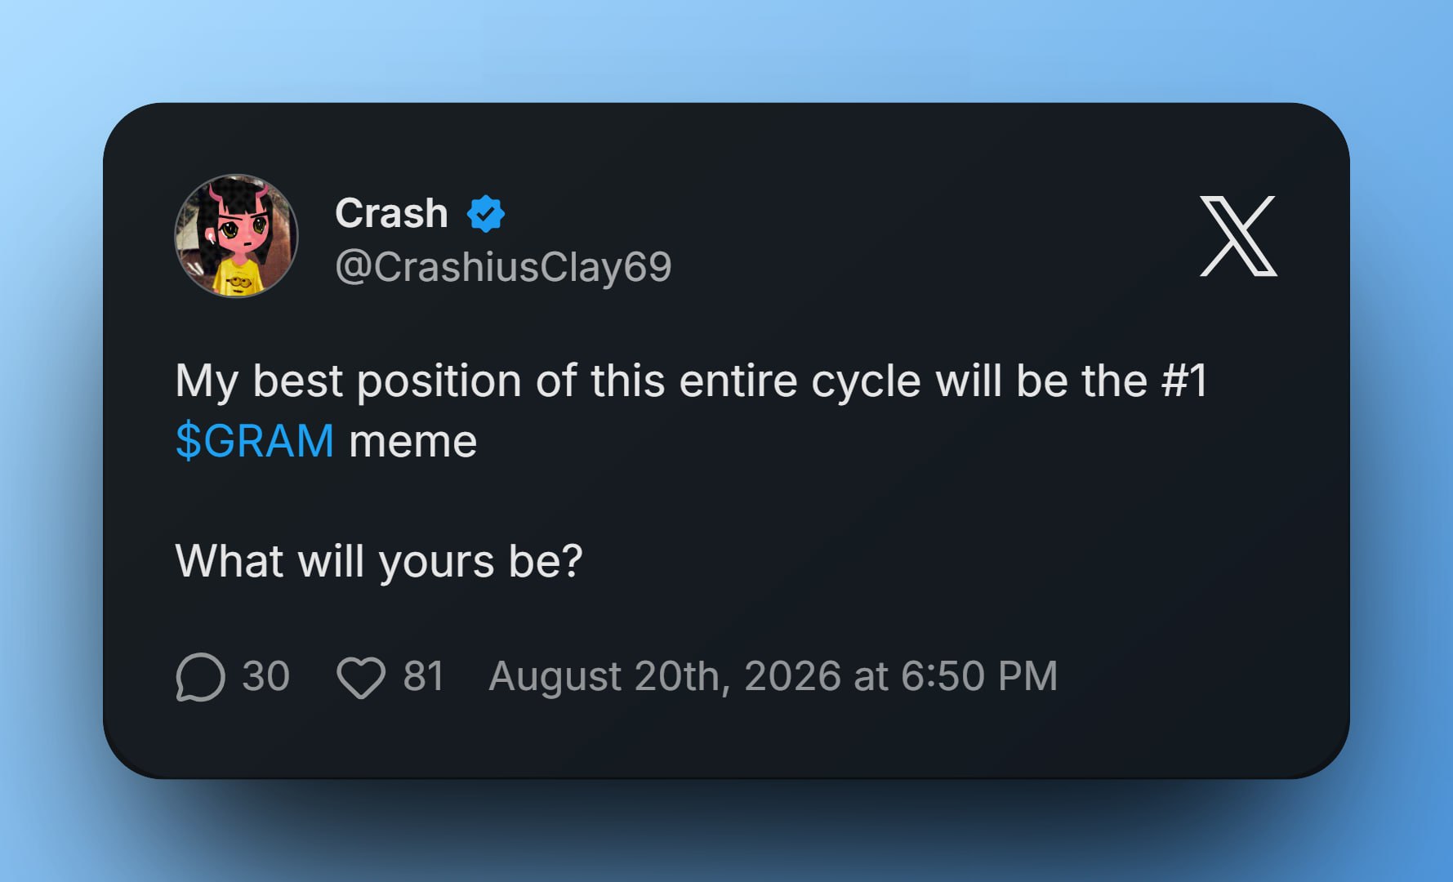Click the blue verified badge next to Crash

pyautogui.click(x=485, y=214)
